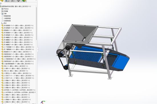157x104 pixels.
Task: Click the part icon of 地脚板-1<3>
Action: [2, 42]
